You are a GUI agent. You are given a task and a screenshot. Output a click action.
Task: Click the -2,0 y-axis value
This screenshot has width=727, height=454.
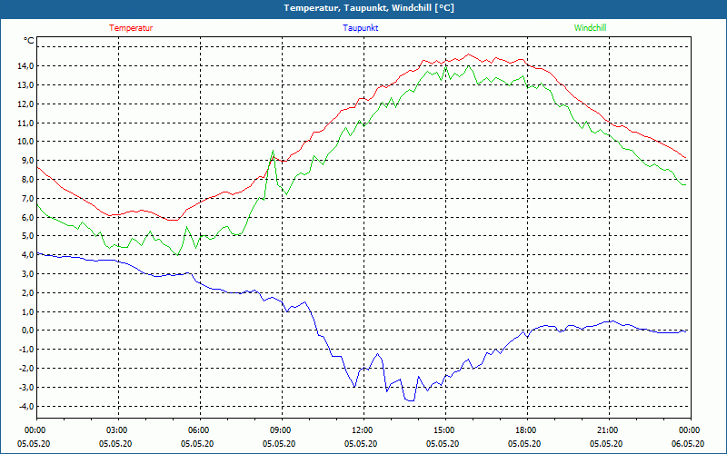click(x=26, y=369)
